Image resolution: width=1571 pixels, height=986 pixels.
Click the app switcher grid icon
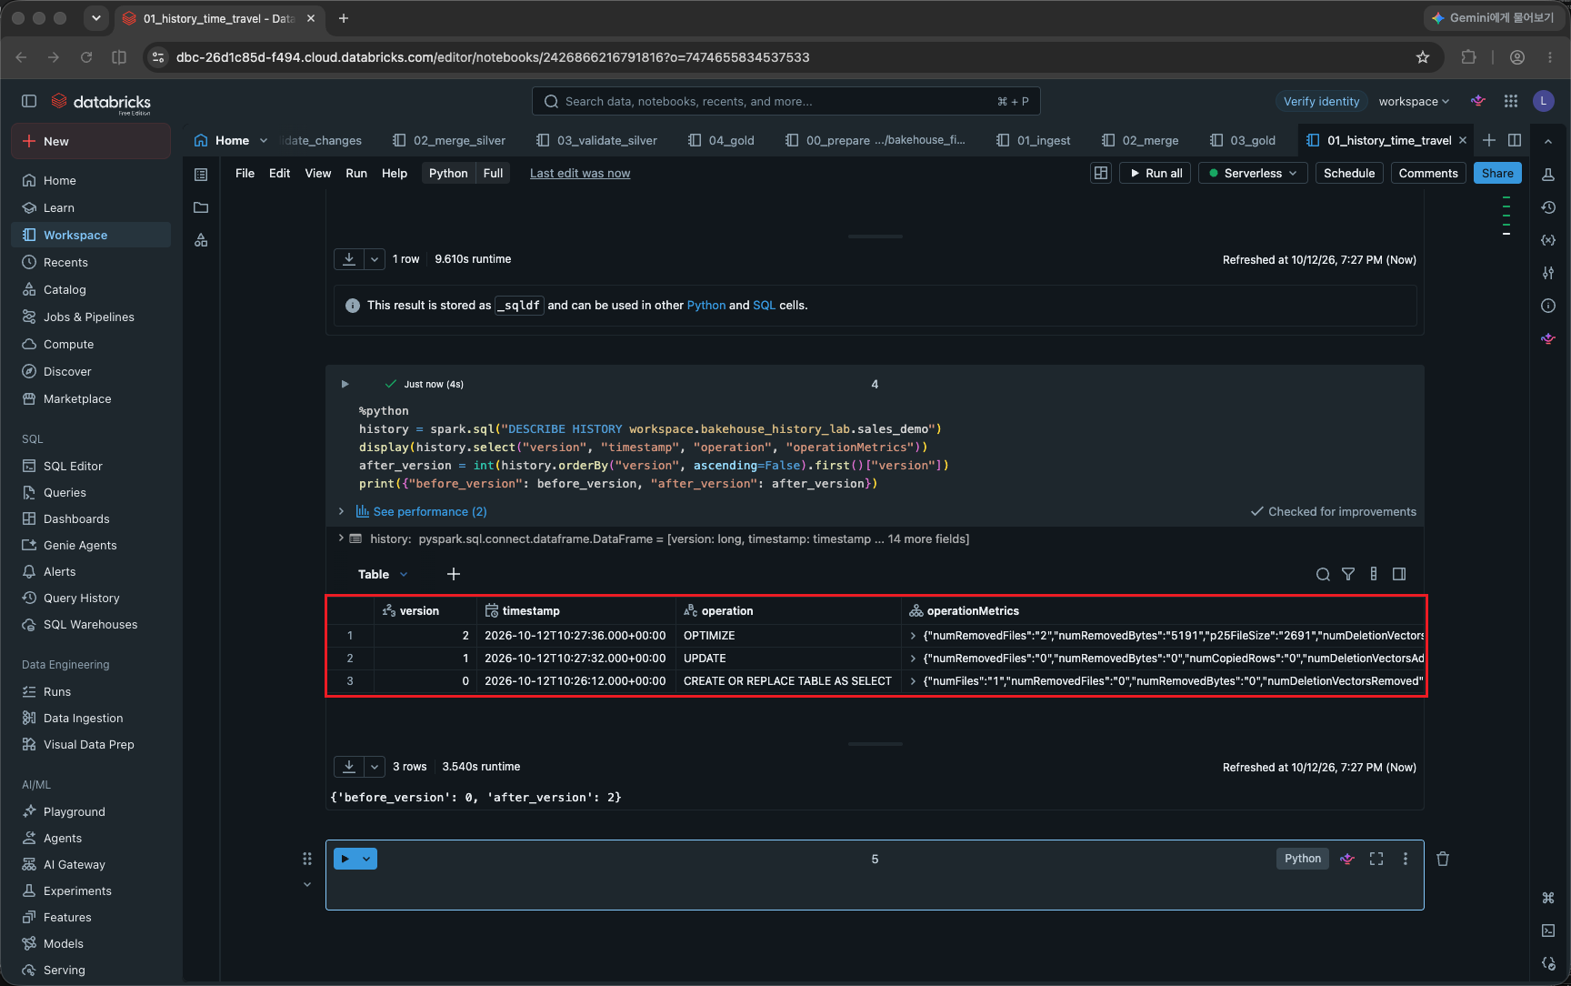pos(1511,101)
